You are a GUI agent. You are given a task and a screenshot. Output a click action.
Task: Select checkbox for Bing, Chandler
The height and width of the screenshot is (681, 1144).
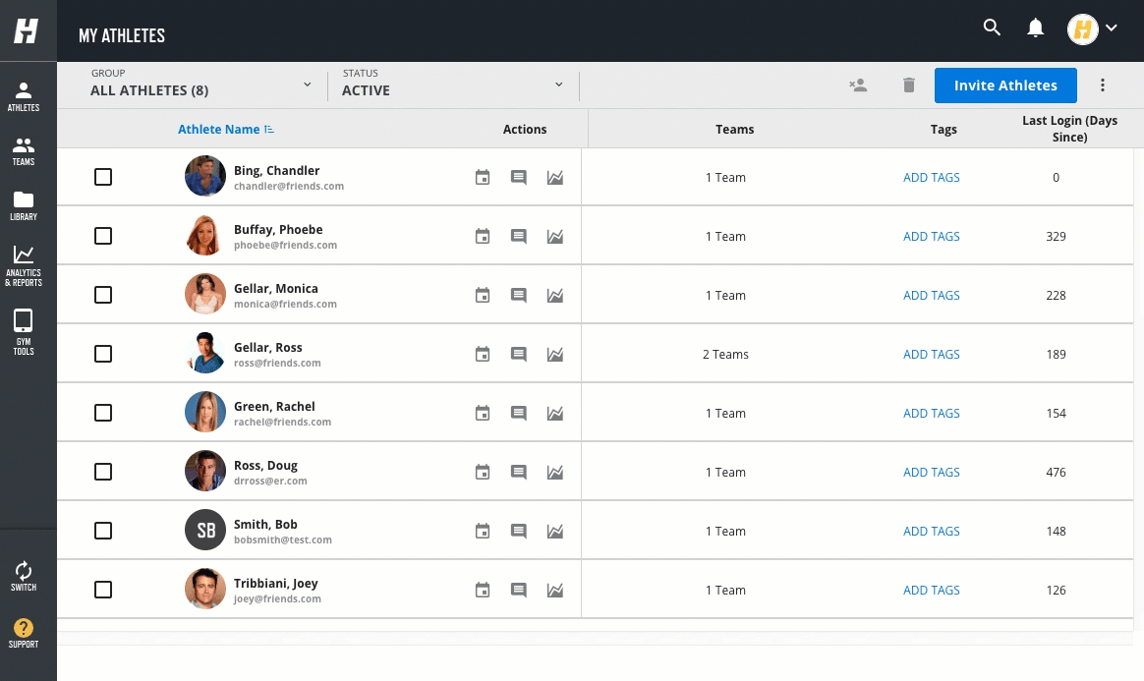point(103,177)
